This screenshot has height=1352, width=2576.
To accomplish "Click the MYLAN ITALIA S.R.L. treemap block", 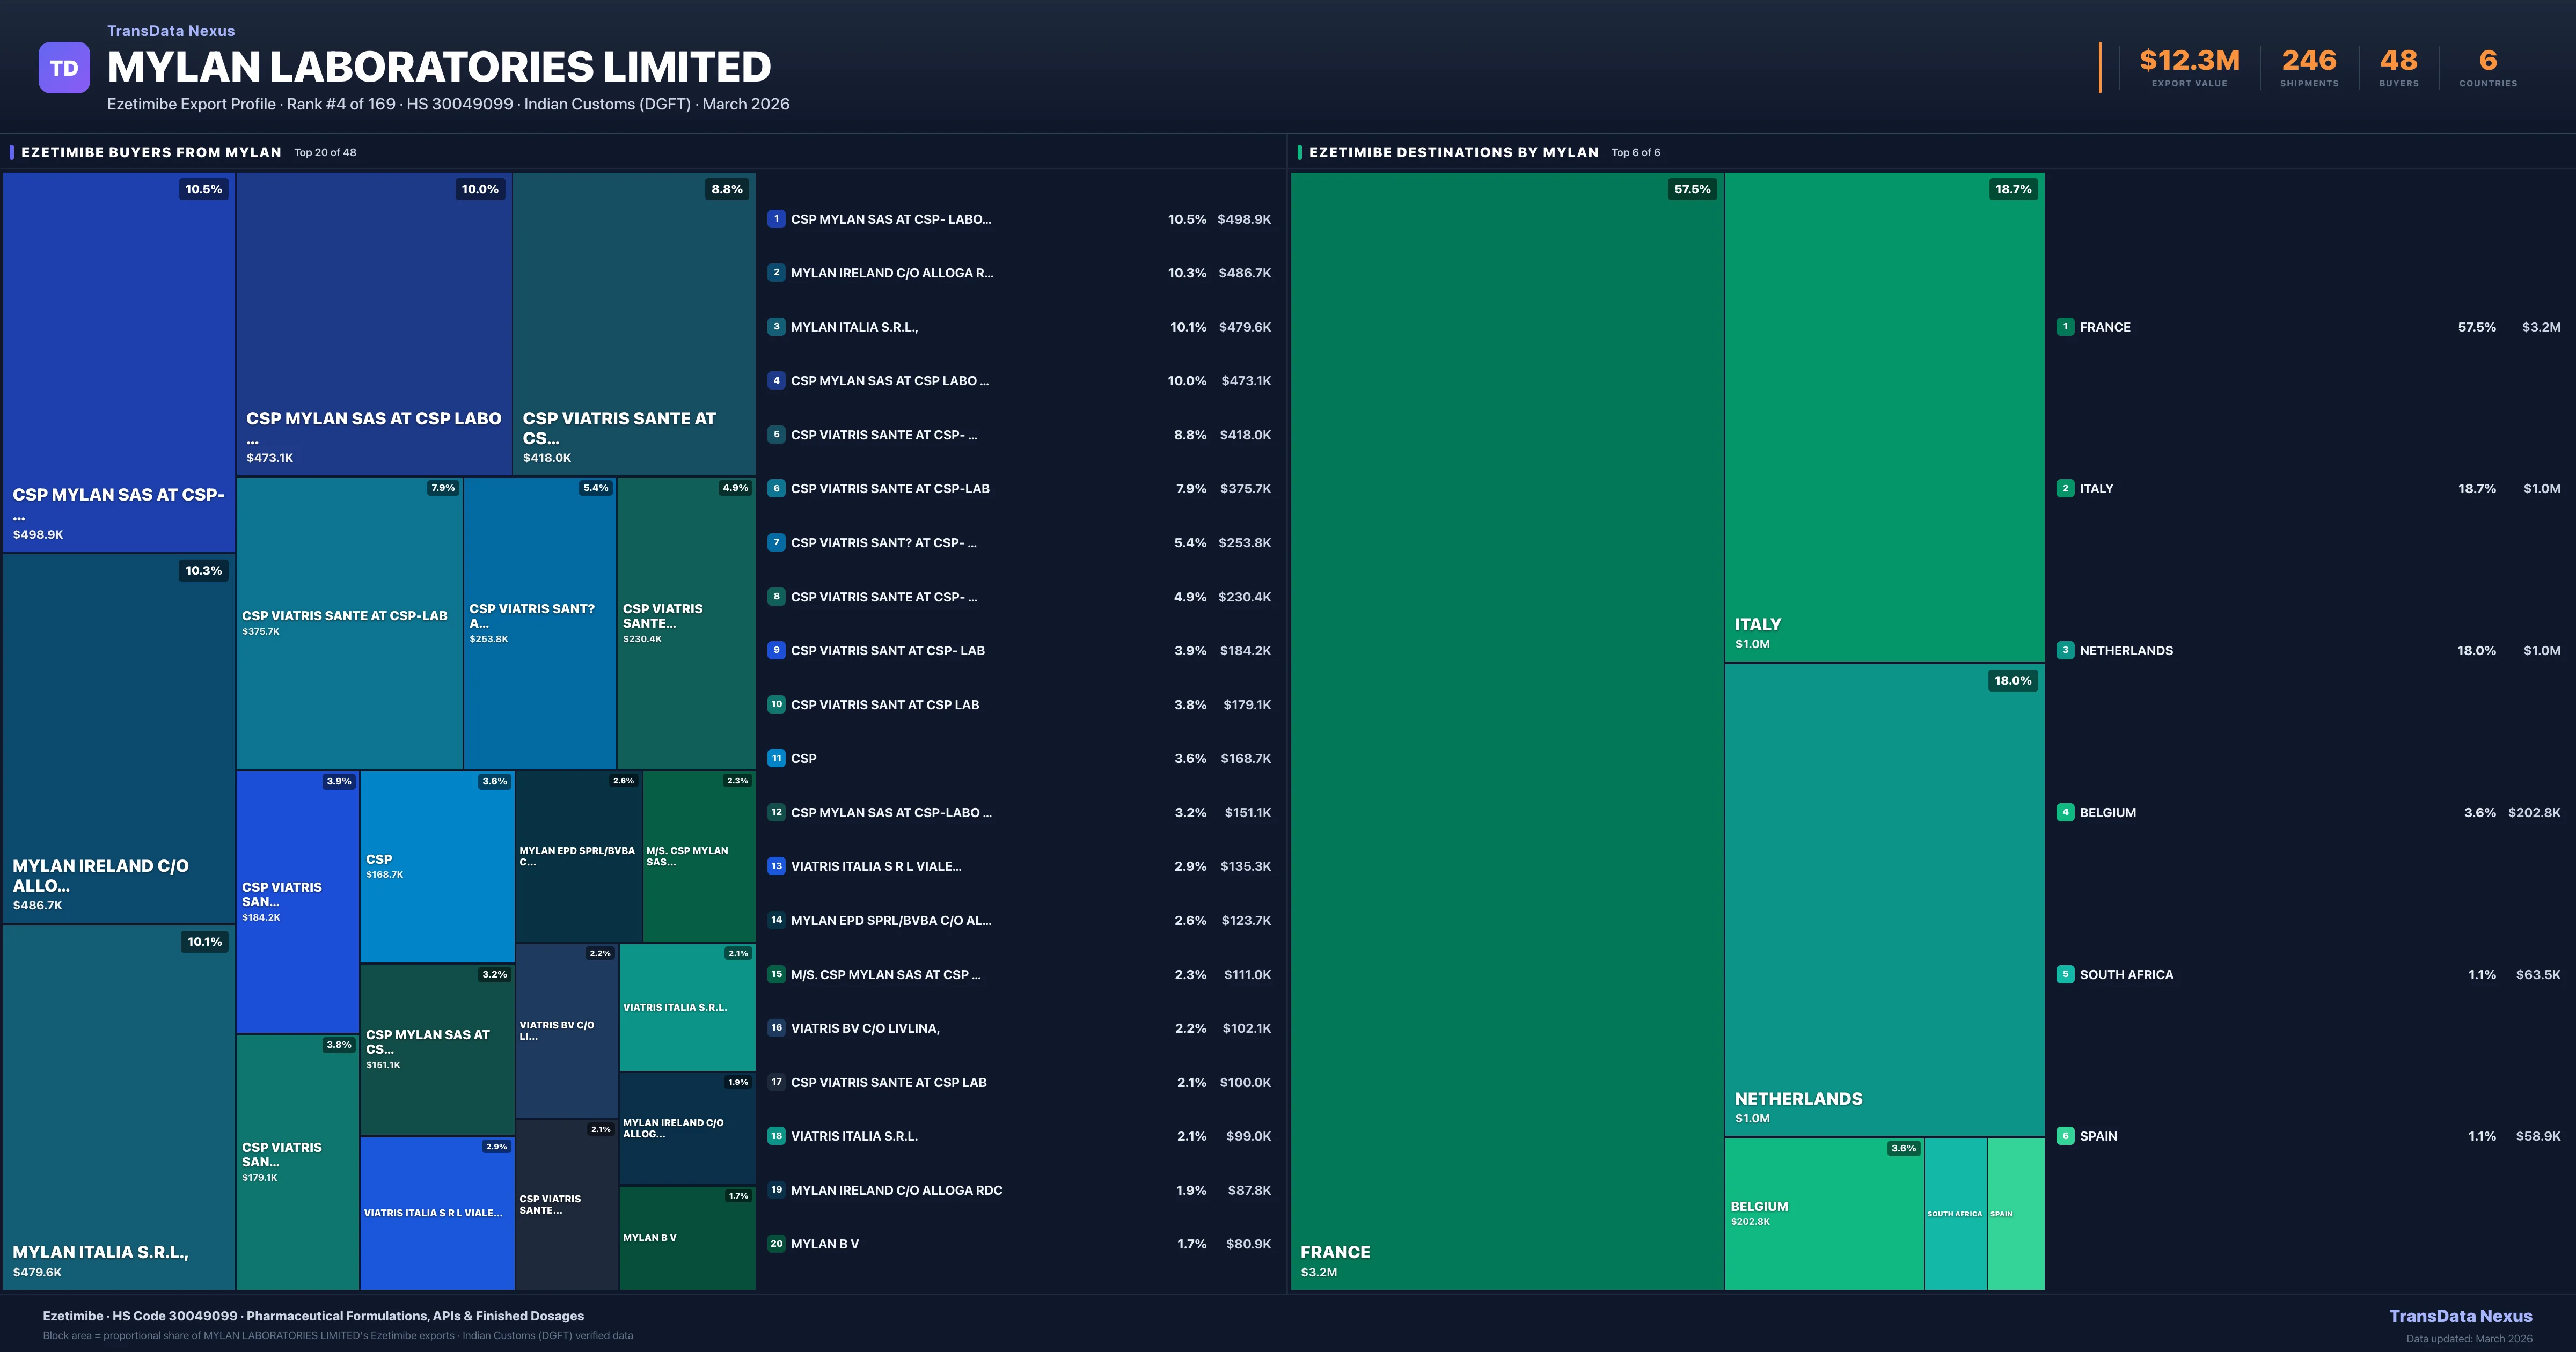I will (x=118, y=1107).
